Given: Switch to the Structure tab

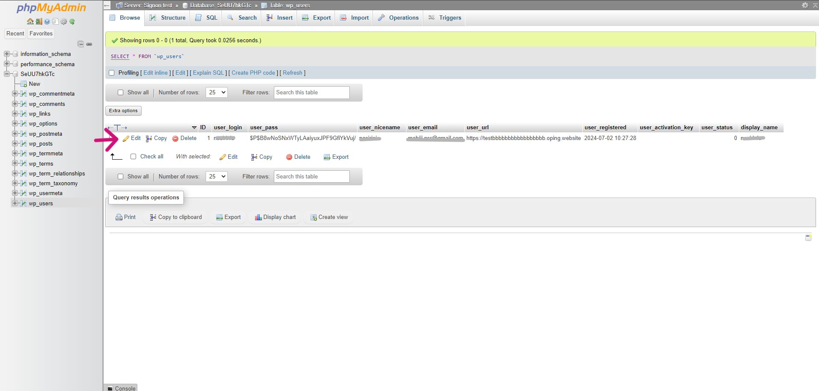Looking at the screenshot, I should click(x=167, y=18).
